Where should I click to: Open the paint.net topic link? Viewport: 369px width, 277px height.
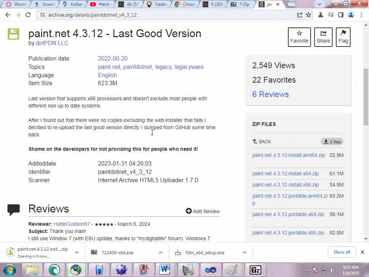pos(109,67)
